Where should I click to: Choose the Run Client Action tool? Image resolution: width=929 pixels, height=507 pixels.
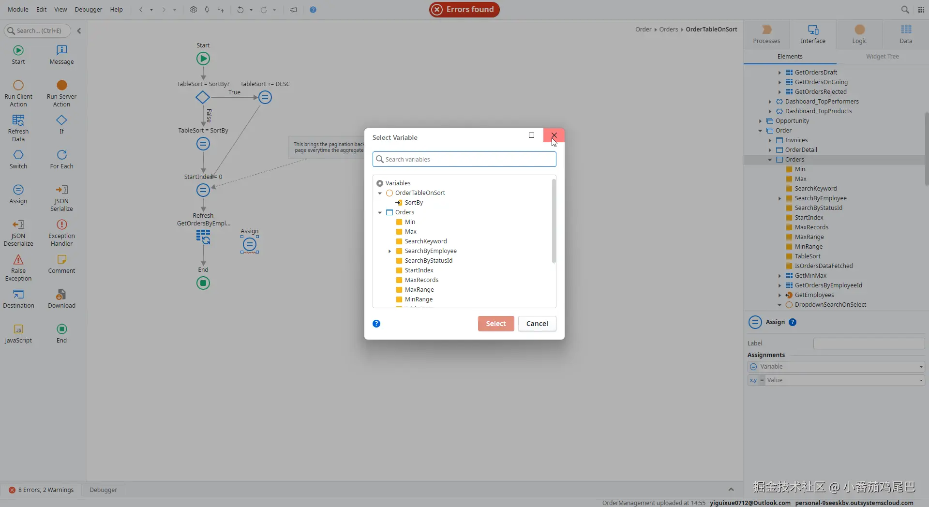click(18, 93)
